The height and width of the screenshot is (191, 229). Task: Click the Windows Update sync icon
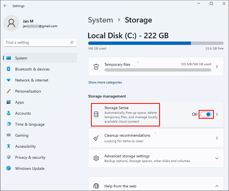pyautogui.click(x=9, y=168)
